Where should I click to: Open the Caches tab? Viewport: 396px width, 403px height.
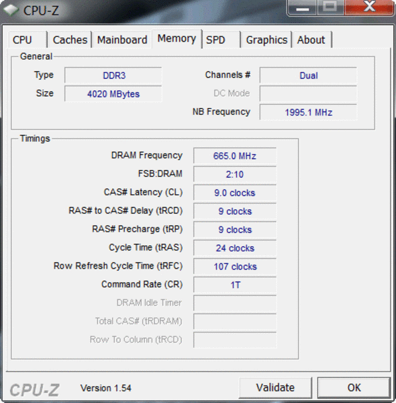[70, 40]
